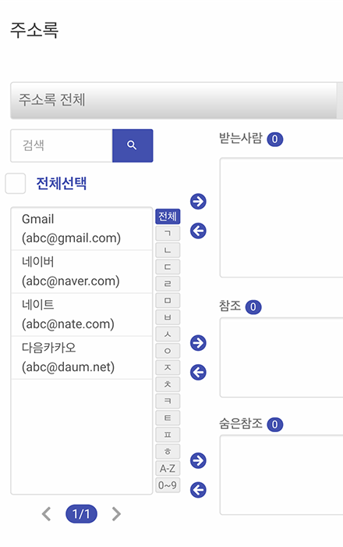The image size is (343, 547).
Task: Filter contacts by 0~9 index
Action: (x=168, y=485)
